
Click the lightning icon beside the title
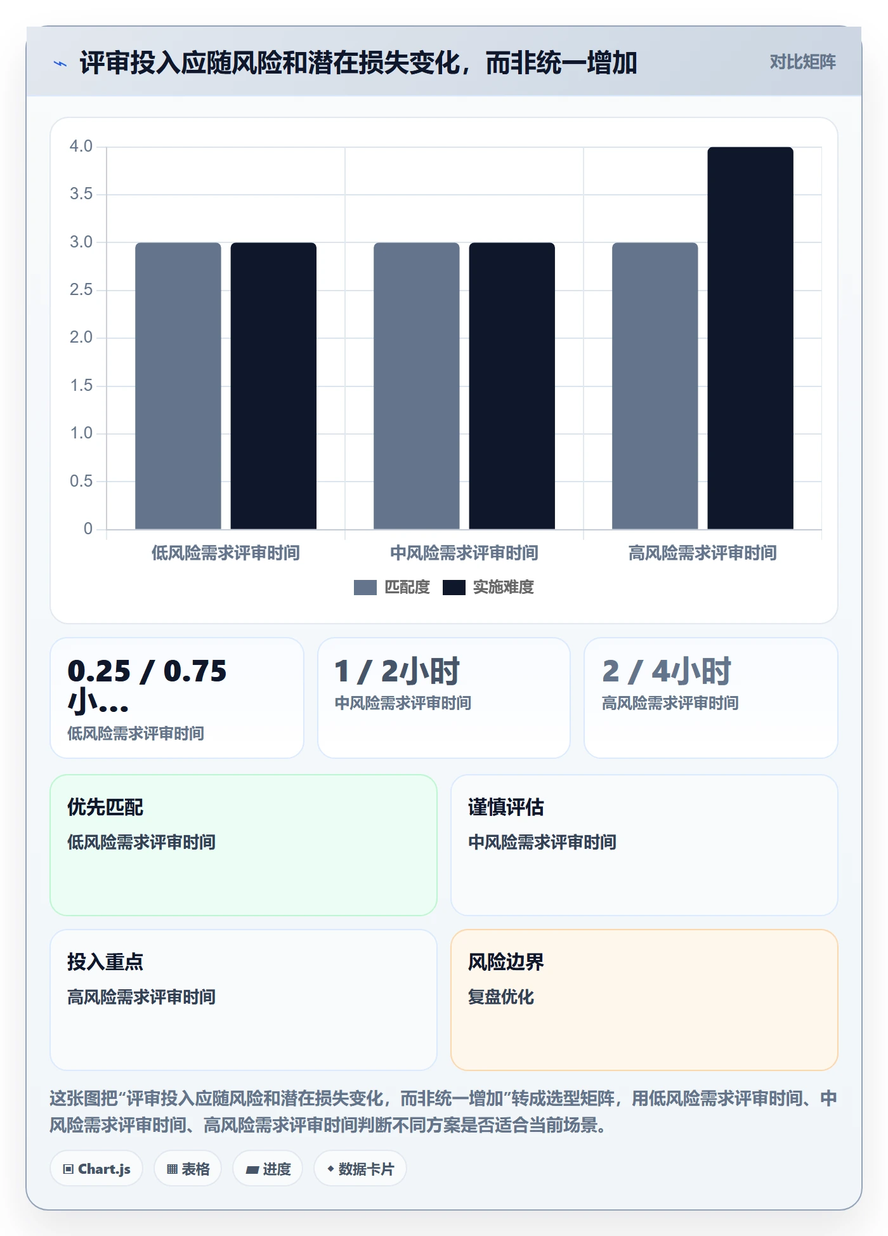coord(60,63)
